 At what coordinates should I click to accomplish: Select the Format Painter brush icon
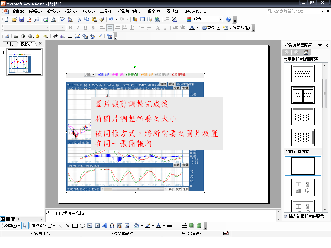tap(102, 19)
